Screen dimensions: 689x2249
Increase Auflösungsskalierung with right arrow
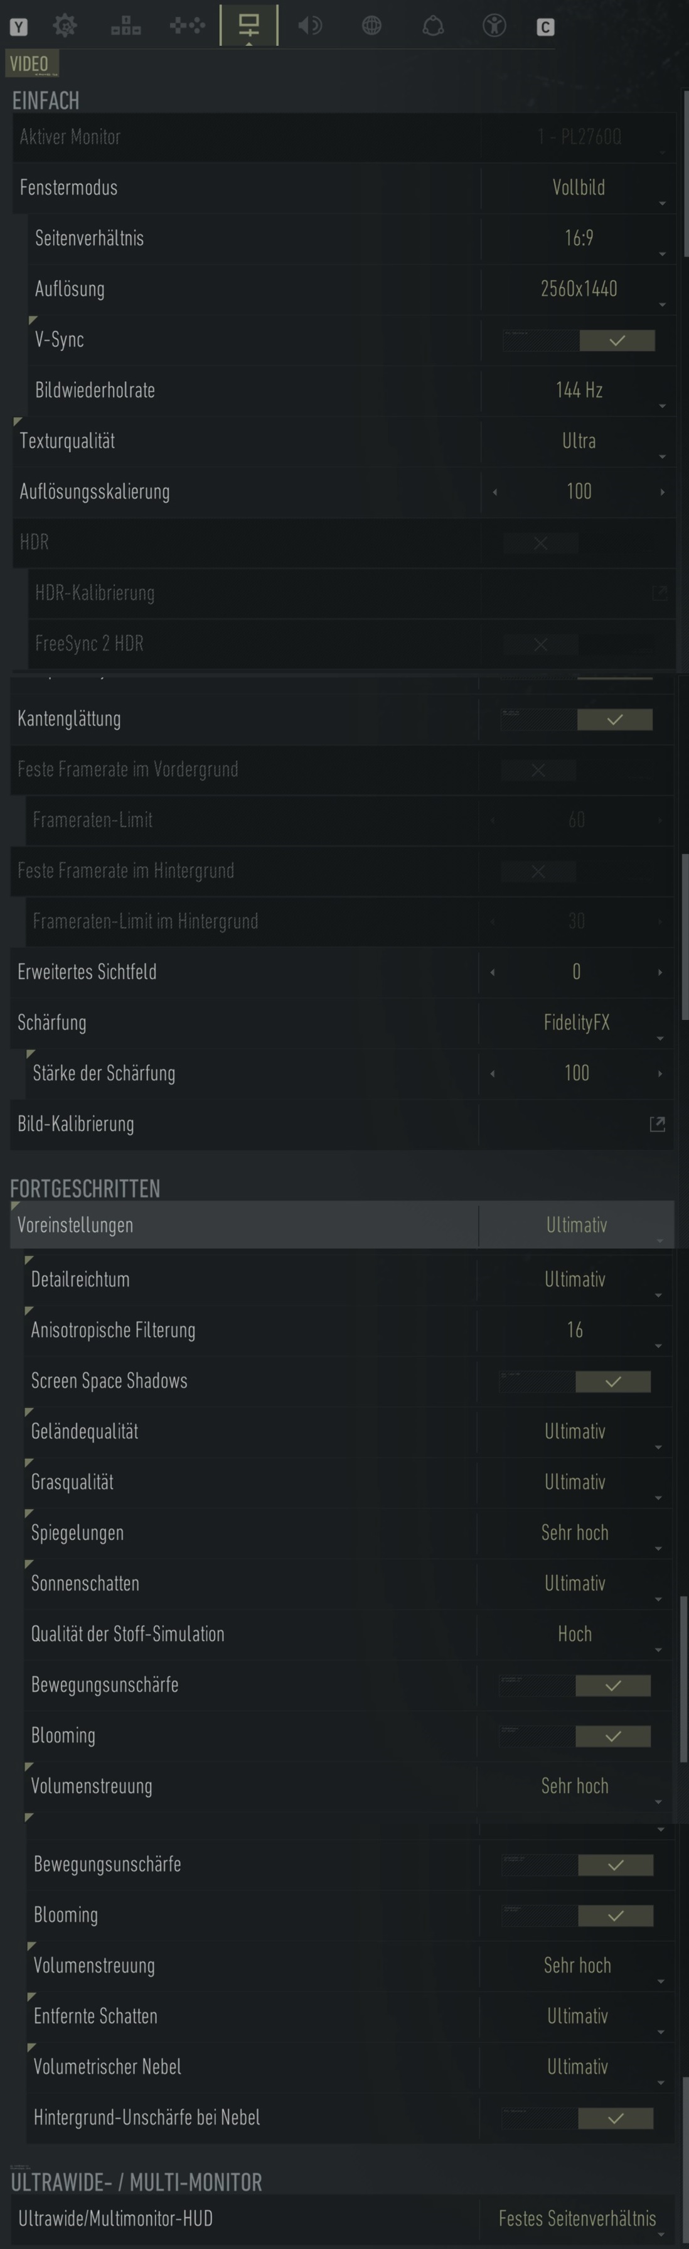point(662,492)
